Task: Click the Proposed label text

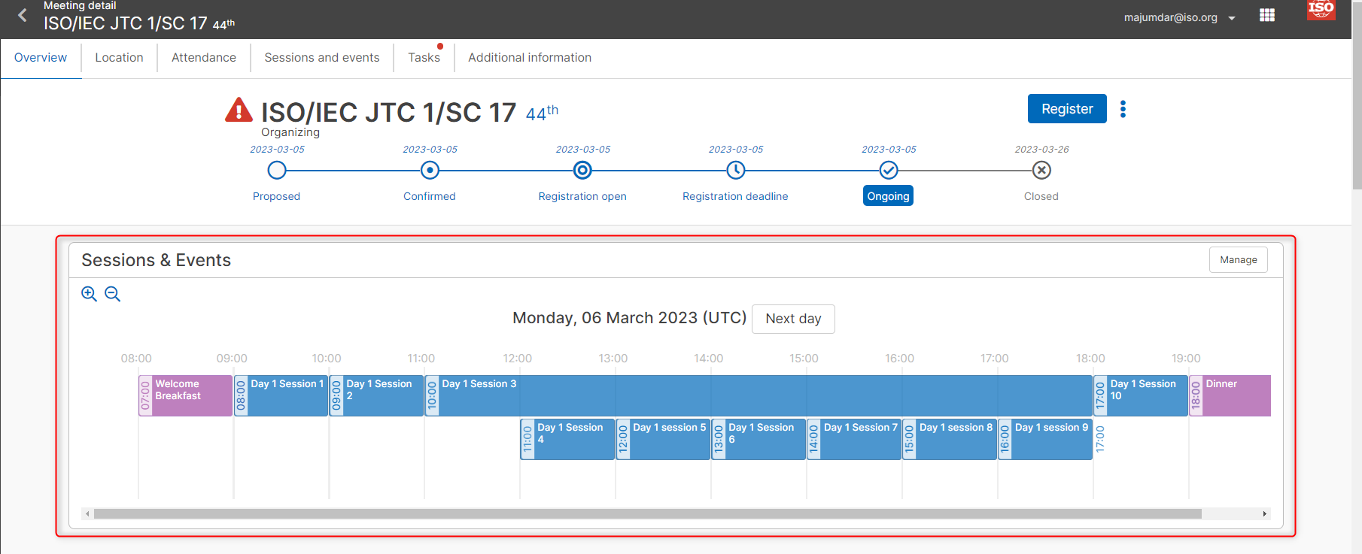Action: tap(276, 196)
